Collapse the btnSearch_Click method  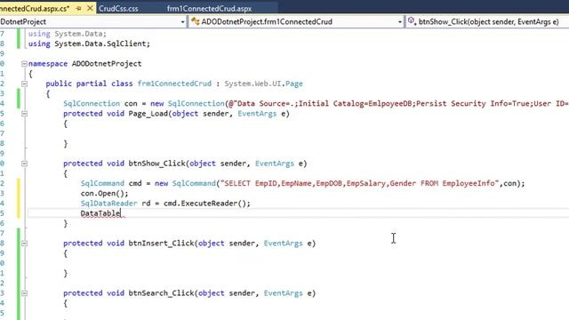pyautogui.click(x=24, y=293)
